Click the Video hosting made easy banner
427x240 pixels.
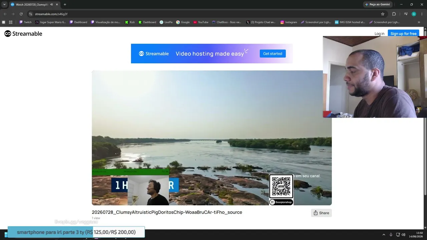[x=212, y=54]
